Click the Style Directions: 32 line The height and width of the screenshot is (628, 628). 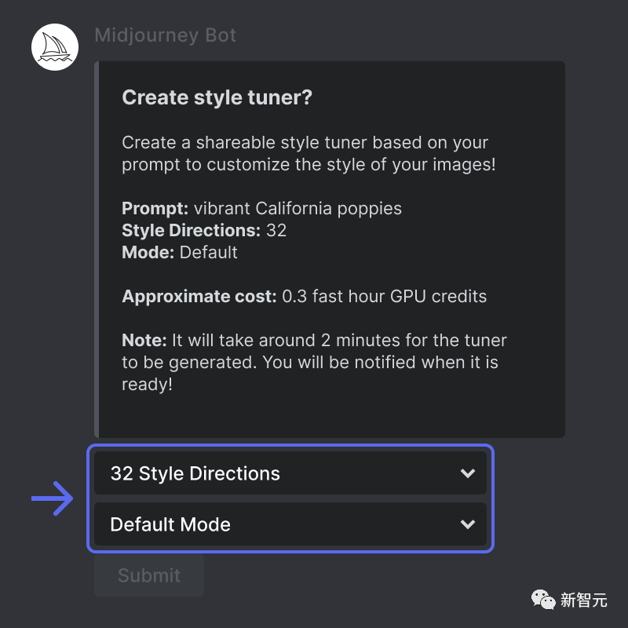pos(204,230)
